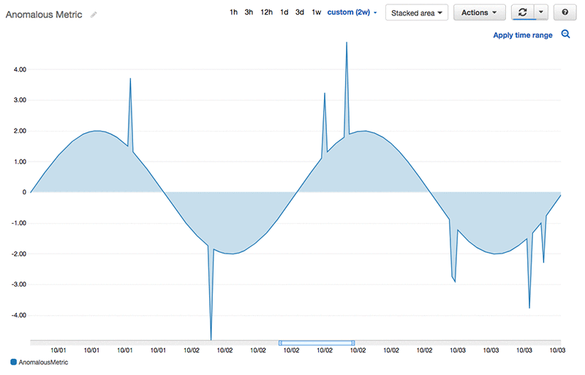Click the AnomalousMetric legend label
The height and width of the screenshot is (375, 585).
43,363
